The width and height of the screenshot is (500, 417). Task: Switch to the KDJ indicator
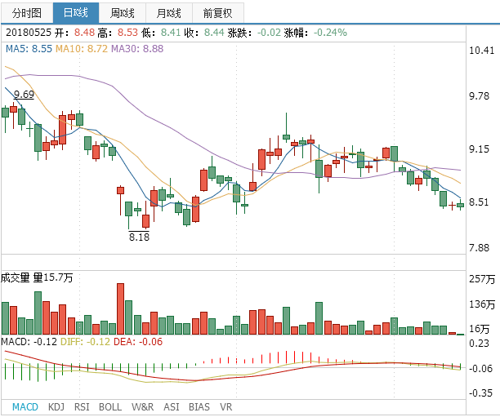[x=56, y=407]
